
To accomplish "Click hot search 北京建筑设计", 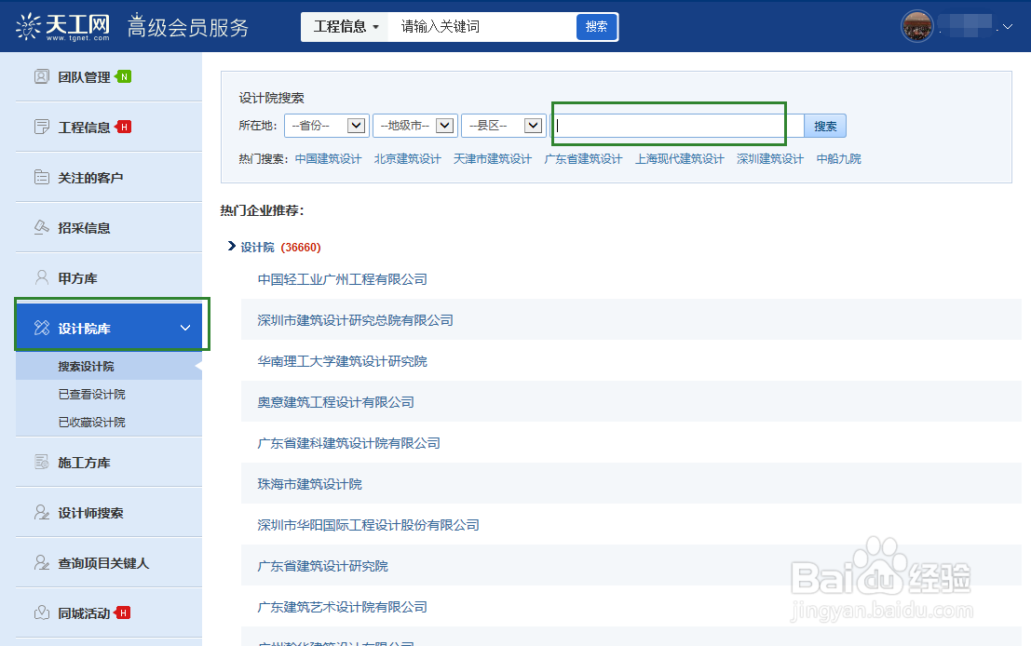I will pos(408,159).
